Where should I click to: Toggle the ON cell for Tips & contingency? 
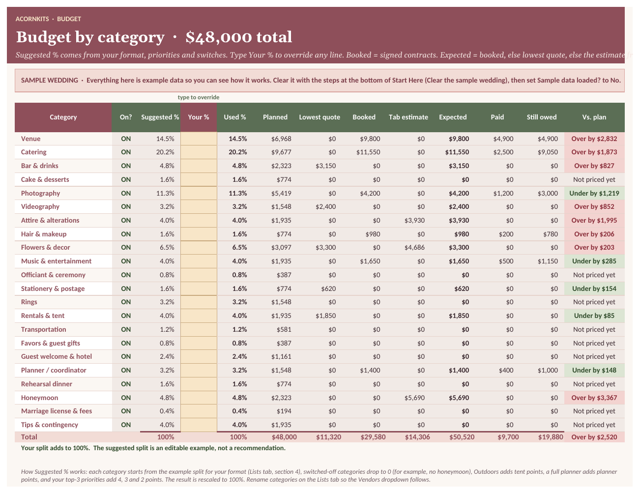click(x=126, y=425)
